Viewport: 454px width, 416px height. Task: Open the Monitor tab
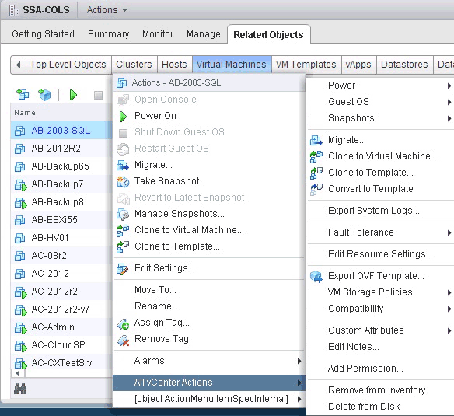(x=158, y=34)
